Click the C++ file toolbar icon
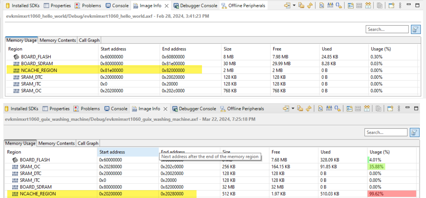 coord(351,5)
